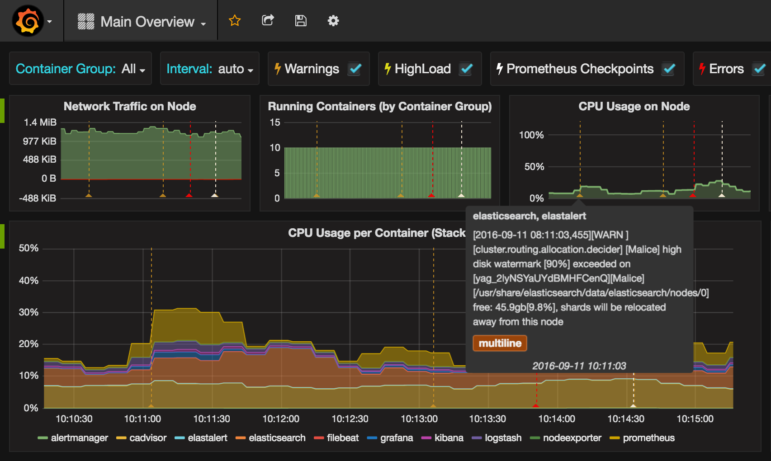
Task: Open dashboard settings gear icon
Action: click(333, 21)
